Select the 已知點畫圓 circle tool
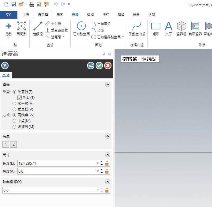This screenshot has width=212, height=207. [x=81, y=28]
